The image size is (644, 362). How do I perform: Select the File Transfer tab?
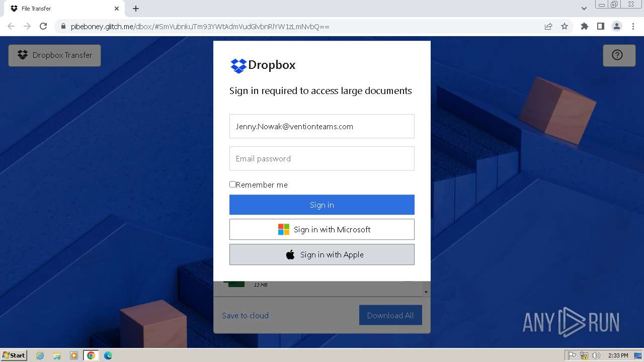pos(64,9)
